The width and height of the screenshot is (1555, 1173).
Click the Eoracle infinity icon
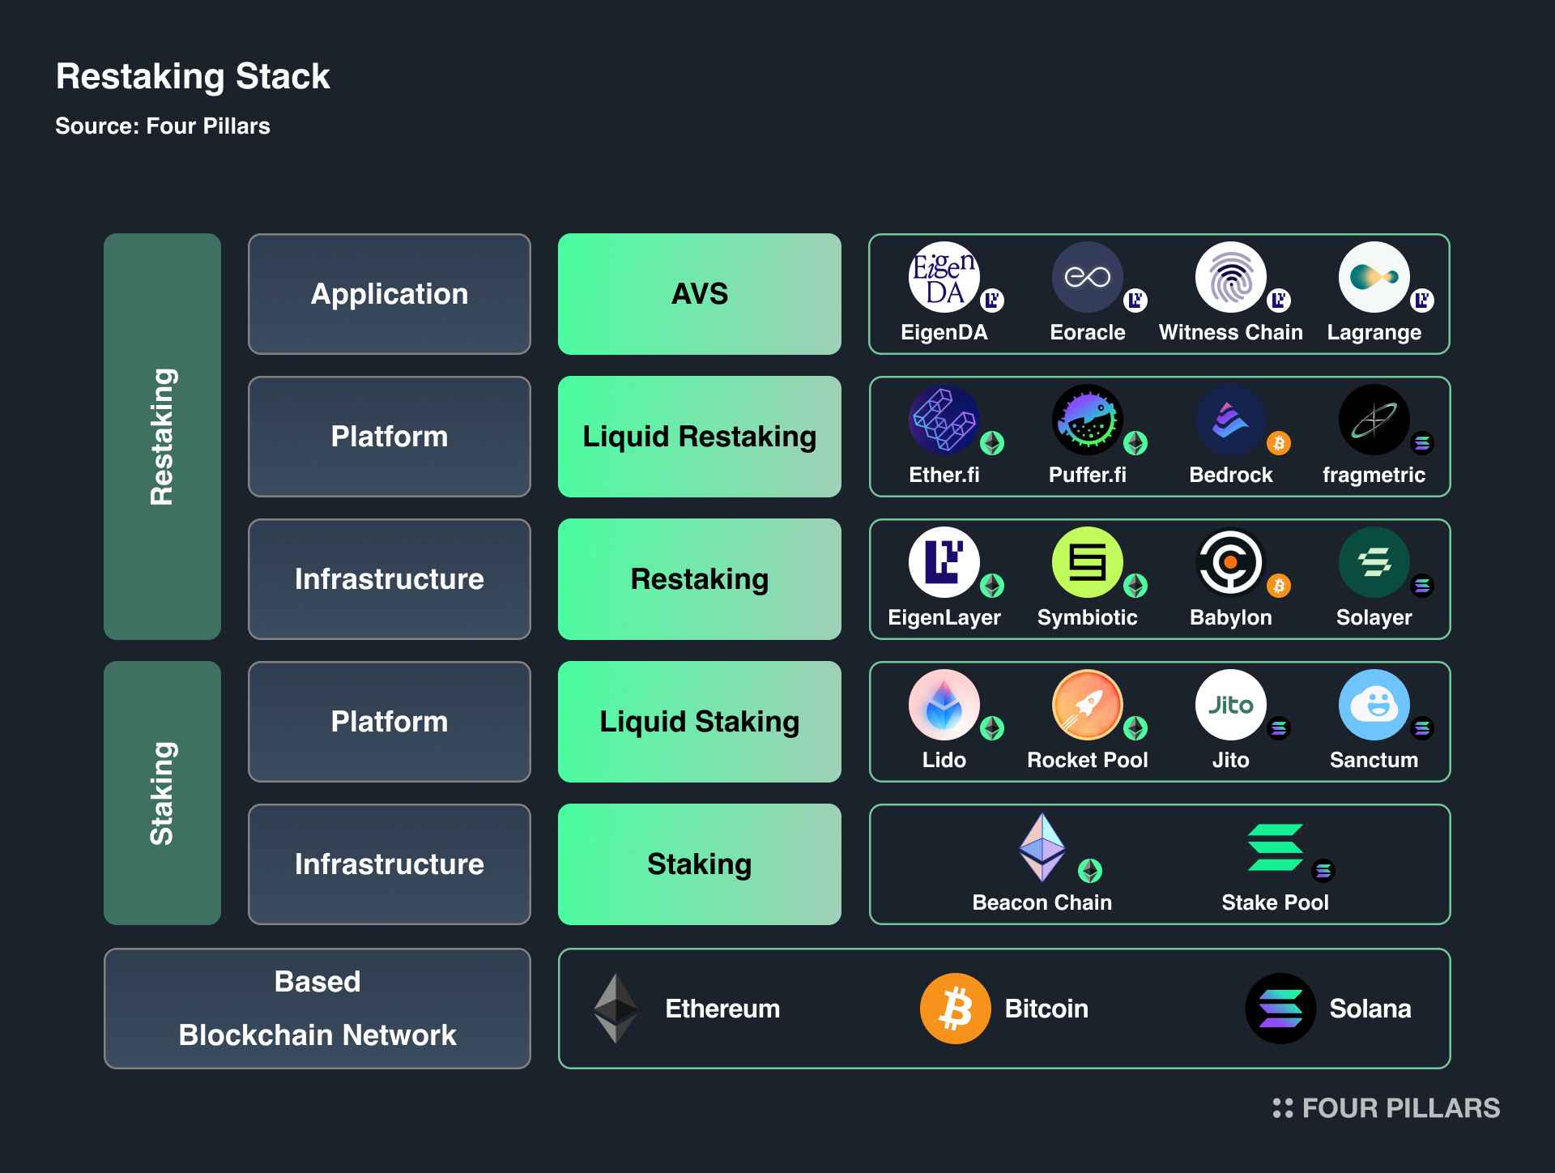(x=1087, y=276)
